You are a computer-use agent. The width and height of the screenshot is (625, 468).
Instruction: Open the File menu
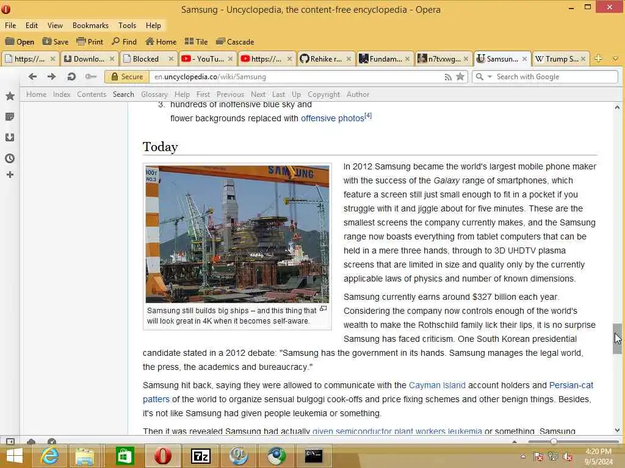pyautogui.click(x=10, y=26)
